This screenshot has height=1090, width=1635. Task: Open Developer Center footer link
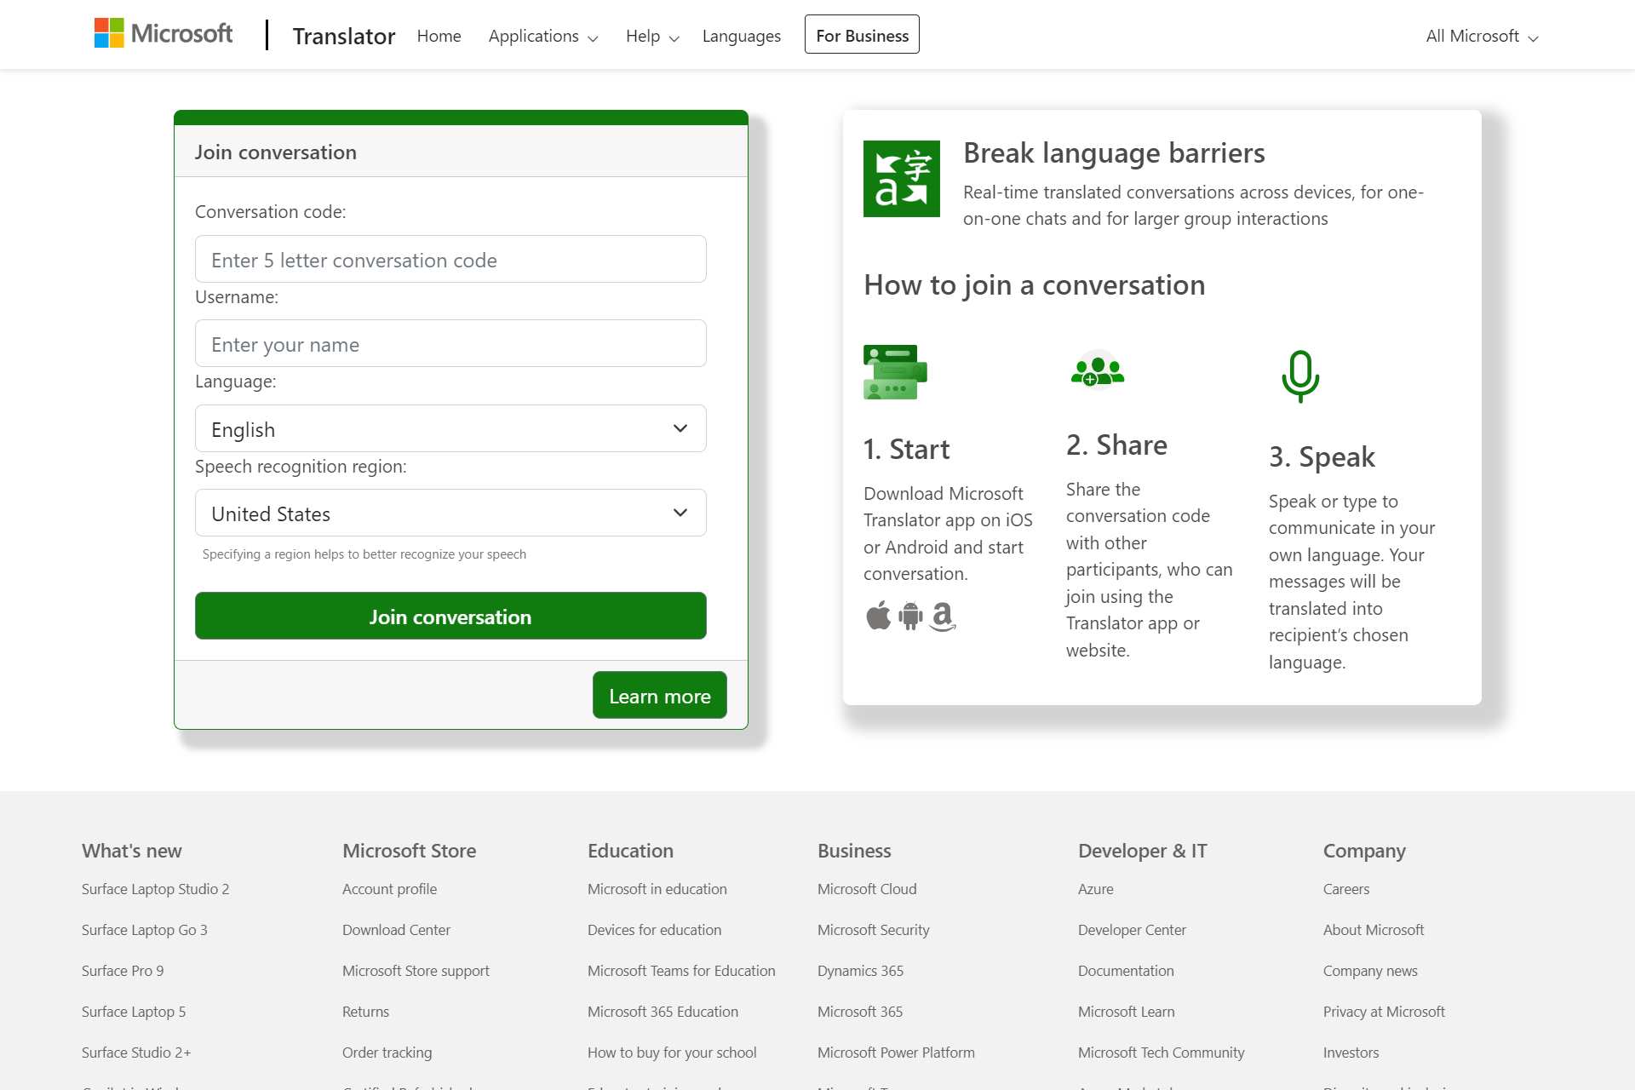[1132, 930]
